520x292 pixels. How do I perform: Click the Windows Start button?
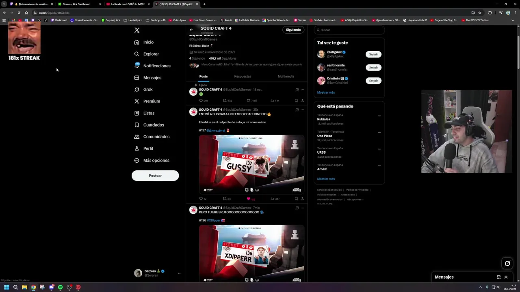click(x=6, y=287)
